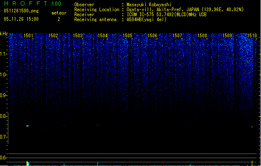Click the date 05.11.26 15:00
This screenshot has height=166, width=261.
[x=21, y=19]
